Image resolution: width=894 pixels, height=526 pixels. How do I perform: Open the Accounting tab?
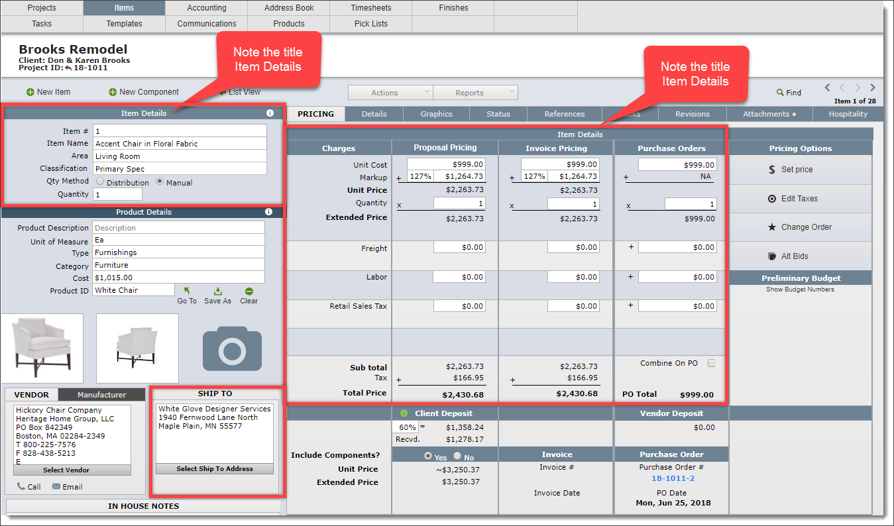pos(206,8)
